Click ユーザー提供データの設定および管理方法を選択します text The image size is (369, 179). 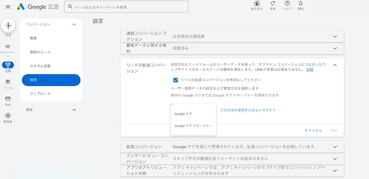click(214, 88)
